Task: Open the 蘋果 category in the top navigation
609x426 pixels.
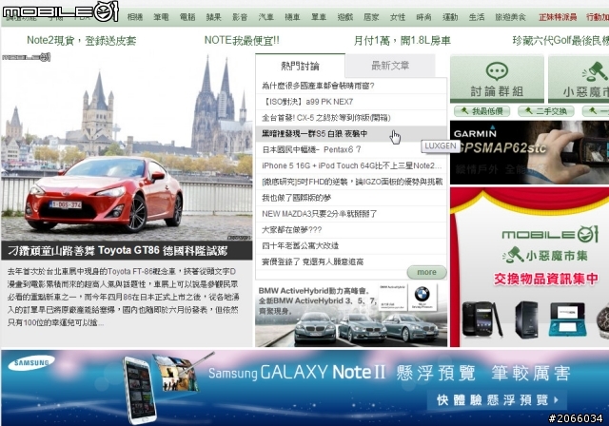Action: tap(213, 17)
